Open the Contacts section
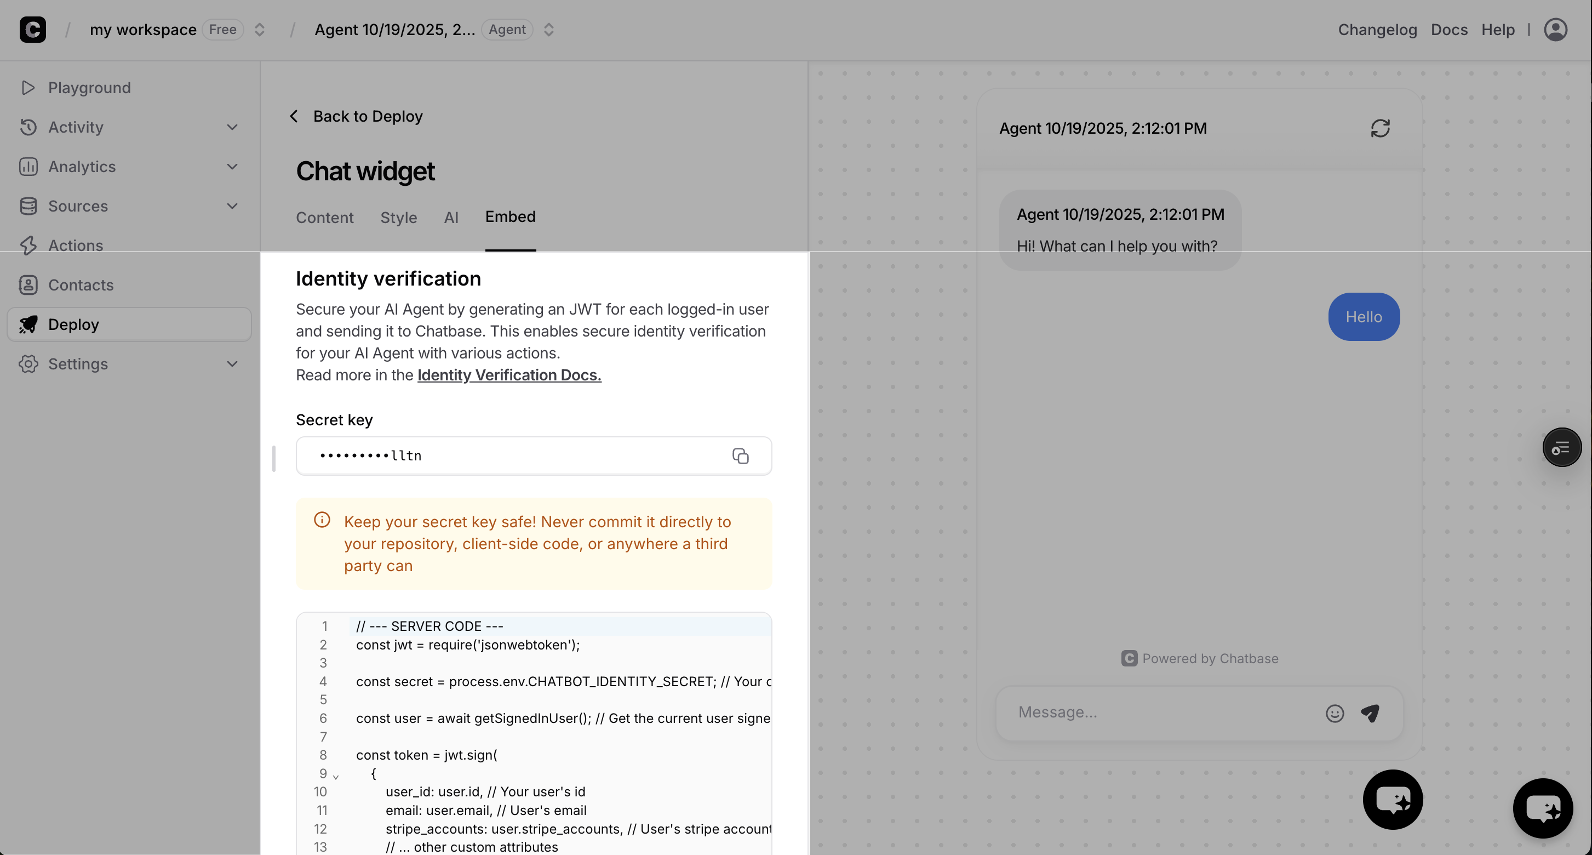This screenshot has height=855, width=1592. tap(81, 284)
